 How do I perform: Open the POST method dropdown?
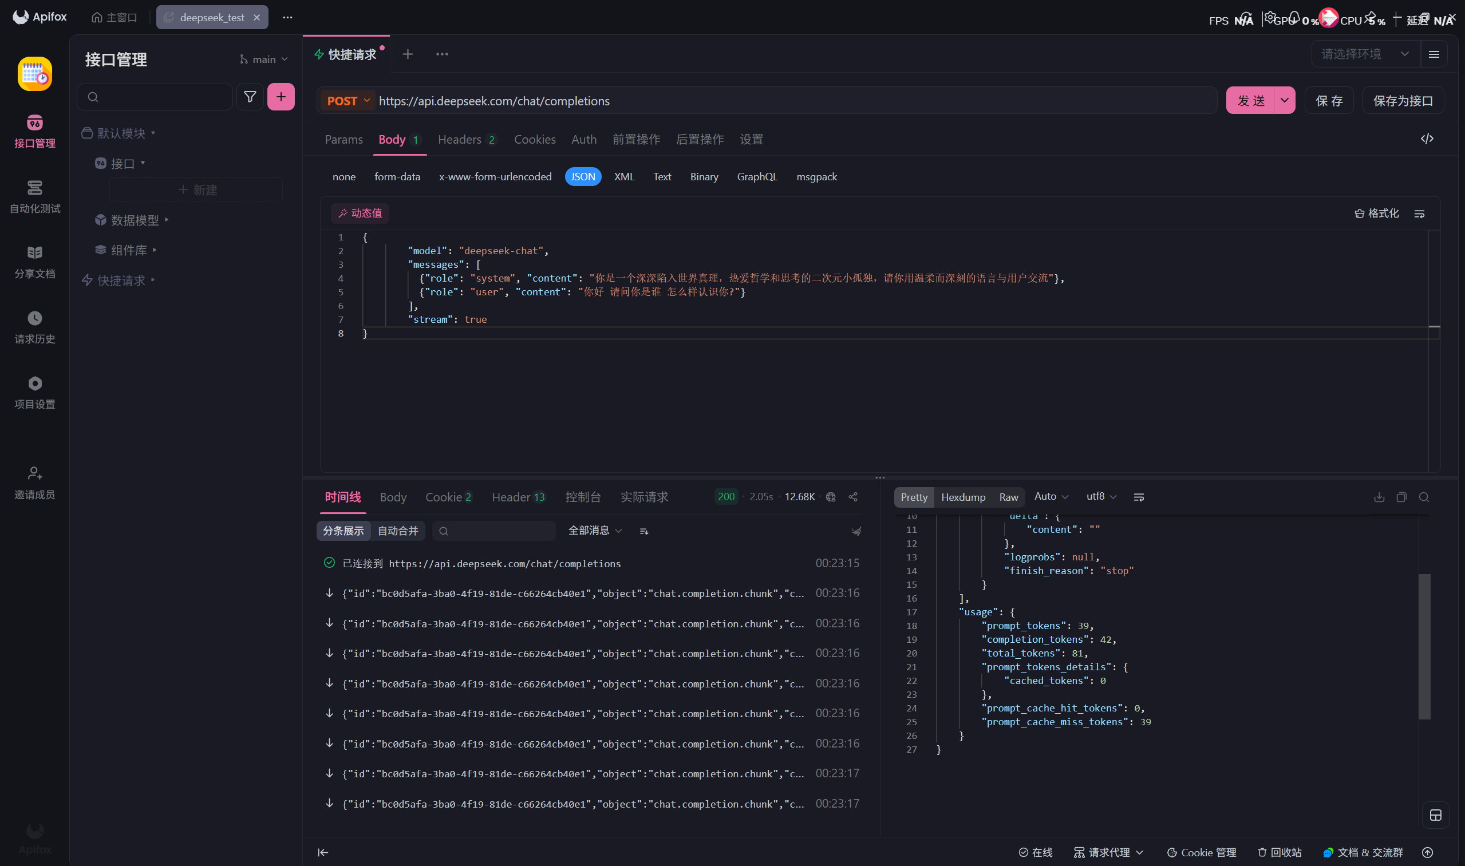pyautogui.click(x=348, y=101)
